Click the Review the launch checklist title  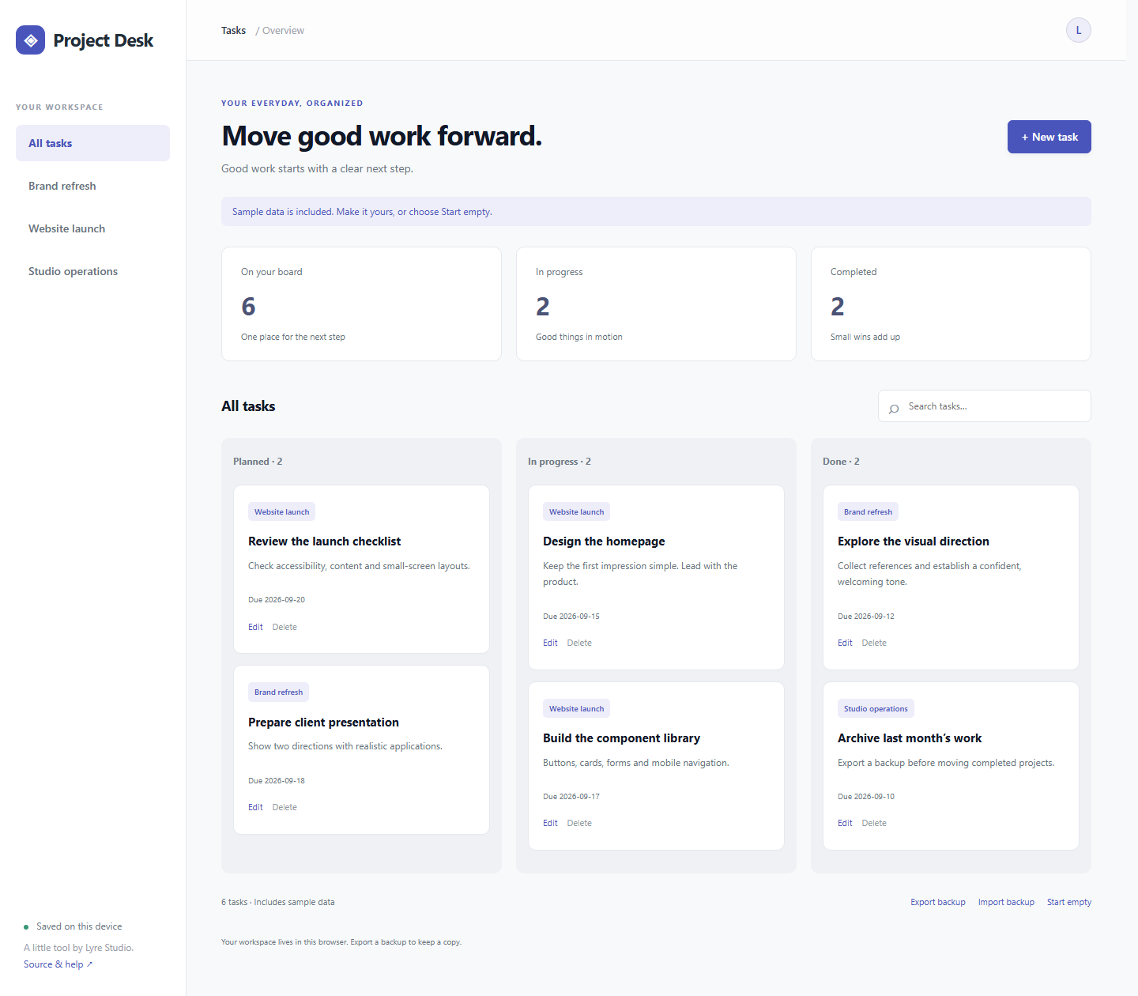coord(324,541)
